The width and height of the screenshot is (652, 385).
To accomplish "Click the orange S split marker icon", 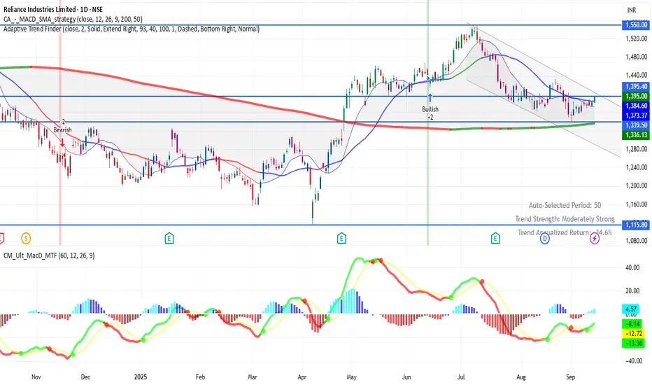I will coord(26,238).
